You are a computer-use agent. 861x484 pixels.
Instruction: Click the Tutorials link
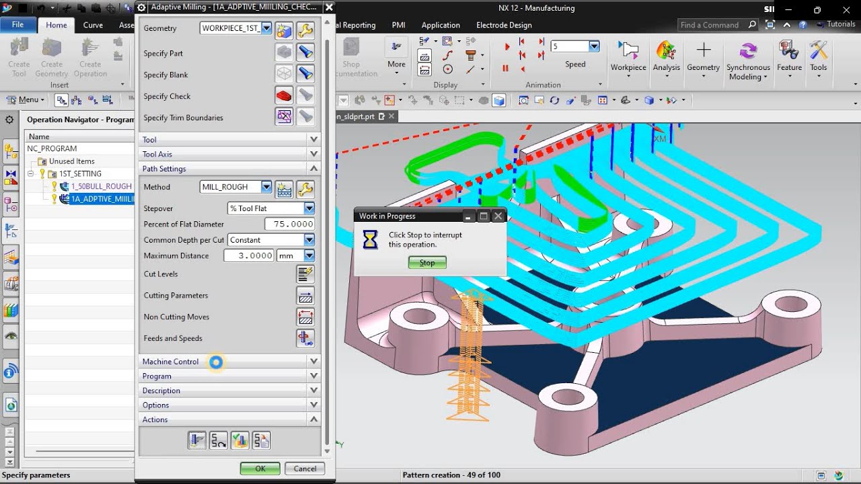click(x=836, y=24)
